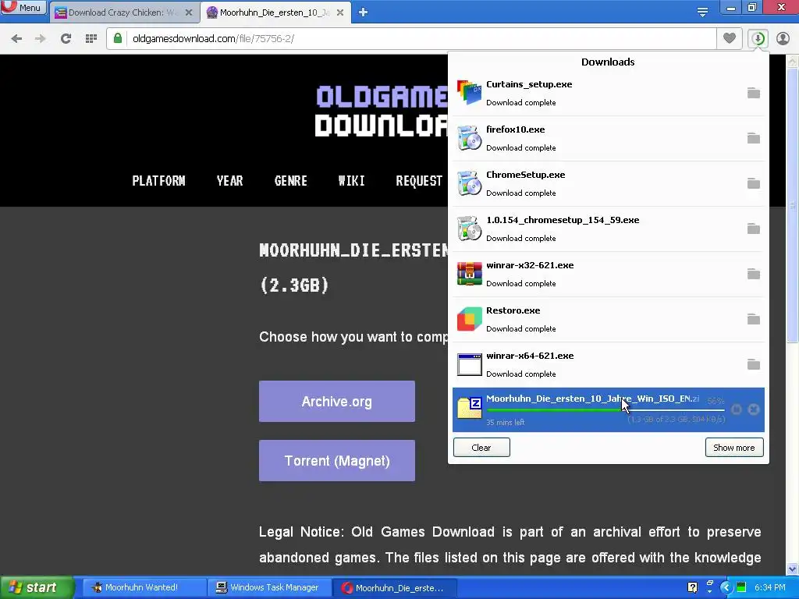Open Curtains_setup.exe download entry
The width and height of the screenshot is (799, 599).
click(609, 94)
